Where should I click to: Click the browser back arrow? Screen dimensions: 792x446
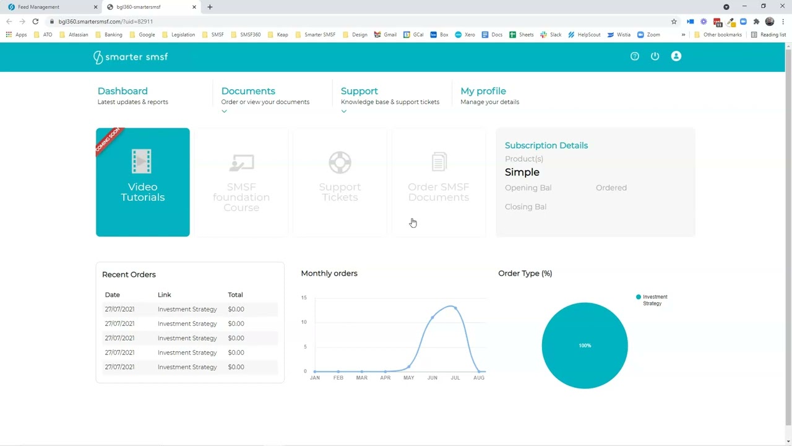point(9,21)
